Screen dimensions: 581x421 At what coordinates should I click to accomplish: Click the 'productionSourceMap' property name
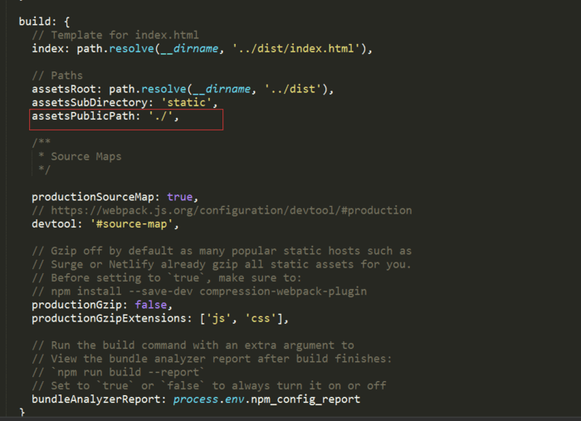93,197
